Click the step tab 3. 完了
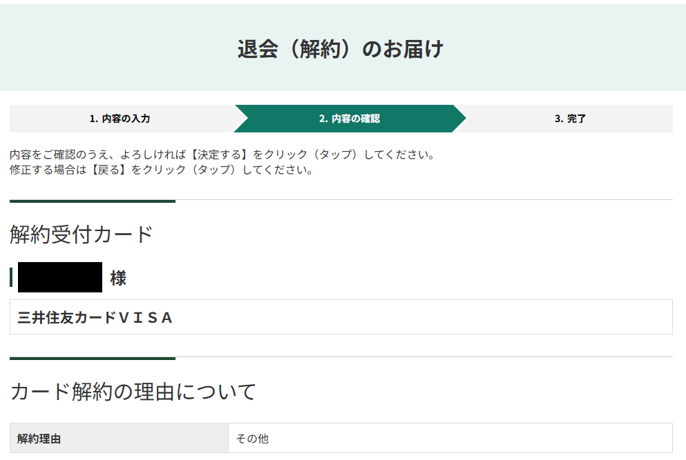This screenshot has height=460, width=686. (570, 119)
